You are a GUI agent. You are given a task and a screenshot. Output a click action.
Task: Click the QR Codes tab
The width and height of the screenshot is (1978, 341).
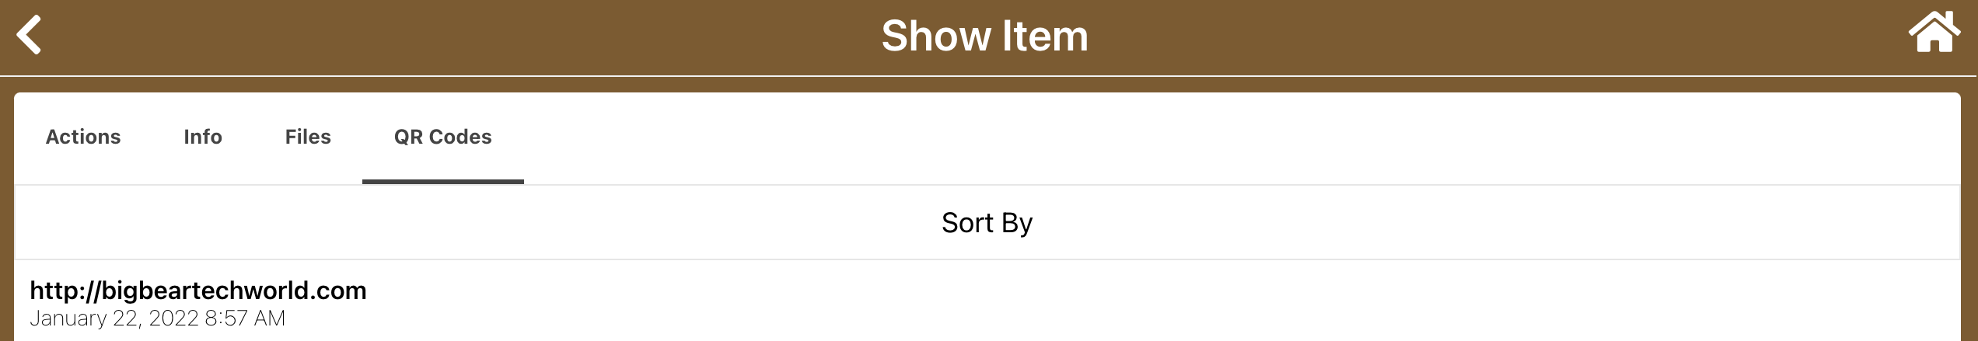442,137
